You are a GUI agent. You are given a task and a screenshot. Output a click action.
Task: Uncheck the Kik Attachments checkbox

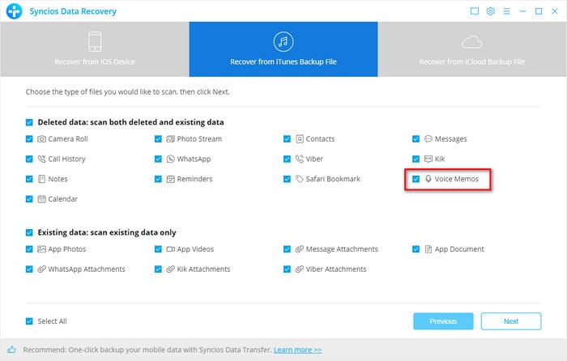coord(158,270)
